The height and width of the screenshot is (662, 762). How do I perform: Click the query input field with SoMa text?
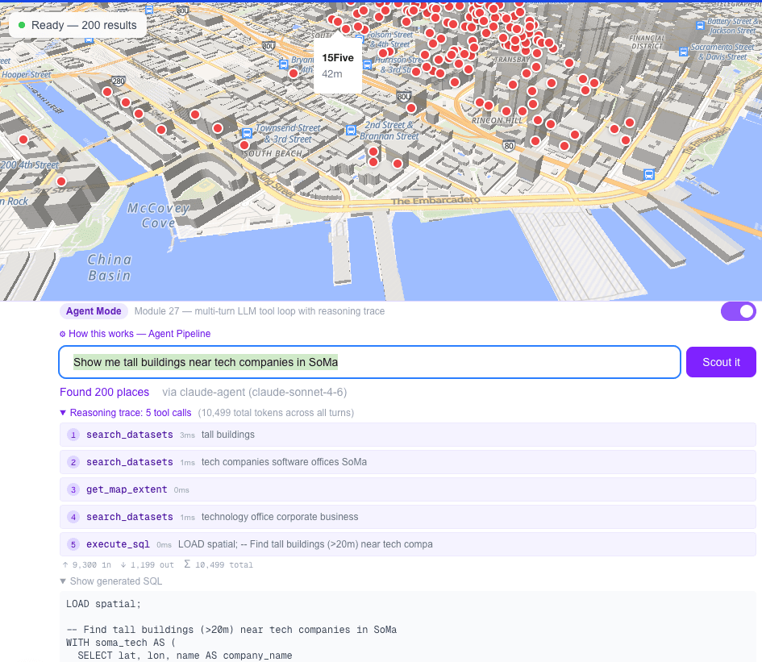point(369,362)
